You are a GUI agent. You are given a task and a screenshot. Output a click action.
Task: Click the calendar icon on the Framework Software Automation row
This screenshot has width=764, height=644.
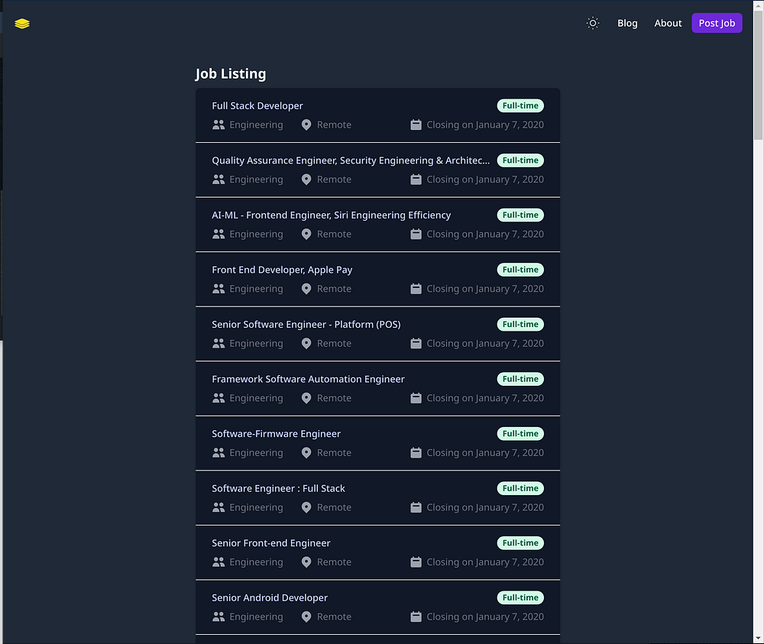416,398
